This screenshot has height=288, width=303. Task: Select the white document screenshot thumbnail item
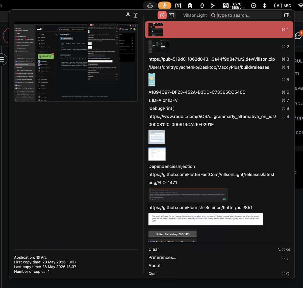157,154
